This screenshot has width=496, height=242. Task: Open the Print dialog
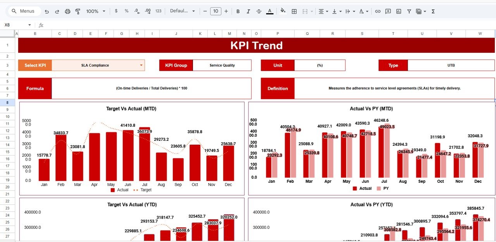pyautogui.click(x=67, y=11)
